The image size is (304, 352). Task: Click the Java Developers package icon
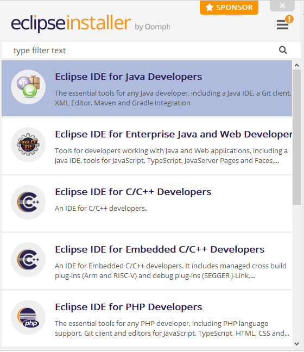pos(28,87)
